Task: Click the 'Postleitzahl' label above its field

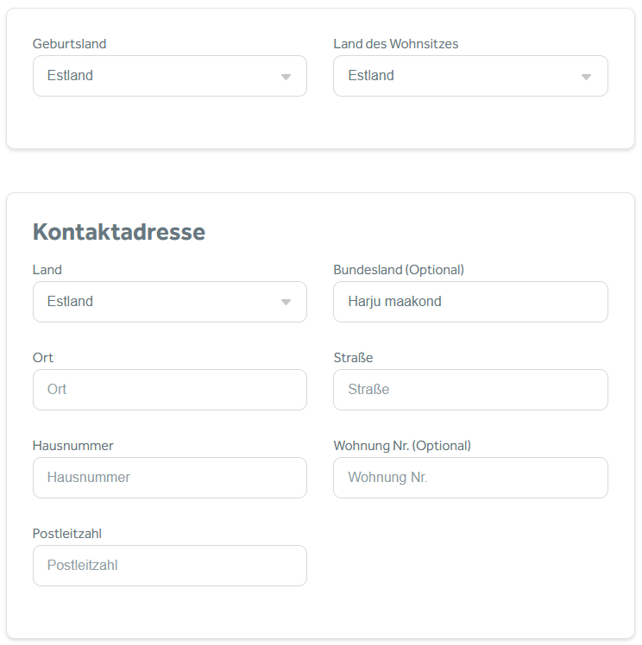Action: click(67, 534)
